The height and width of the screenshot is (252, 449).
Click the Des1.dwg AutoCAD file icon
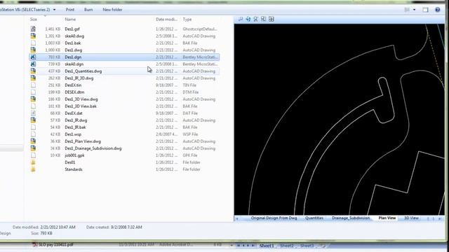tap(33, 50)
